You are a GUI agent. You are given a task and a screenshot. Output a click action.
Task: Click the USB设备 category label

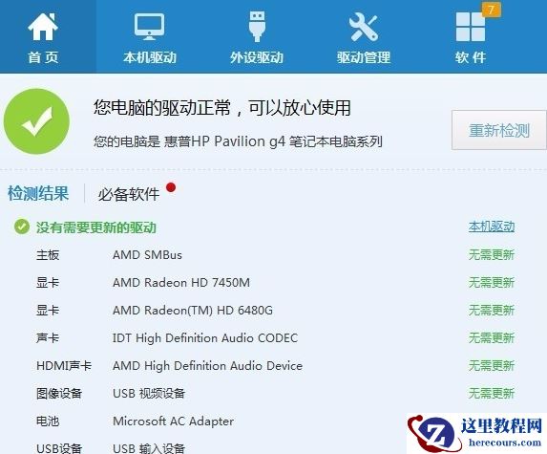[59, 448]
